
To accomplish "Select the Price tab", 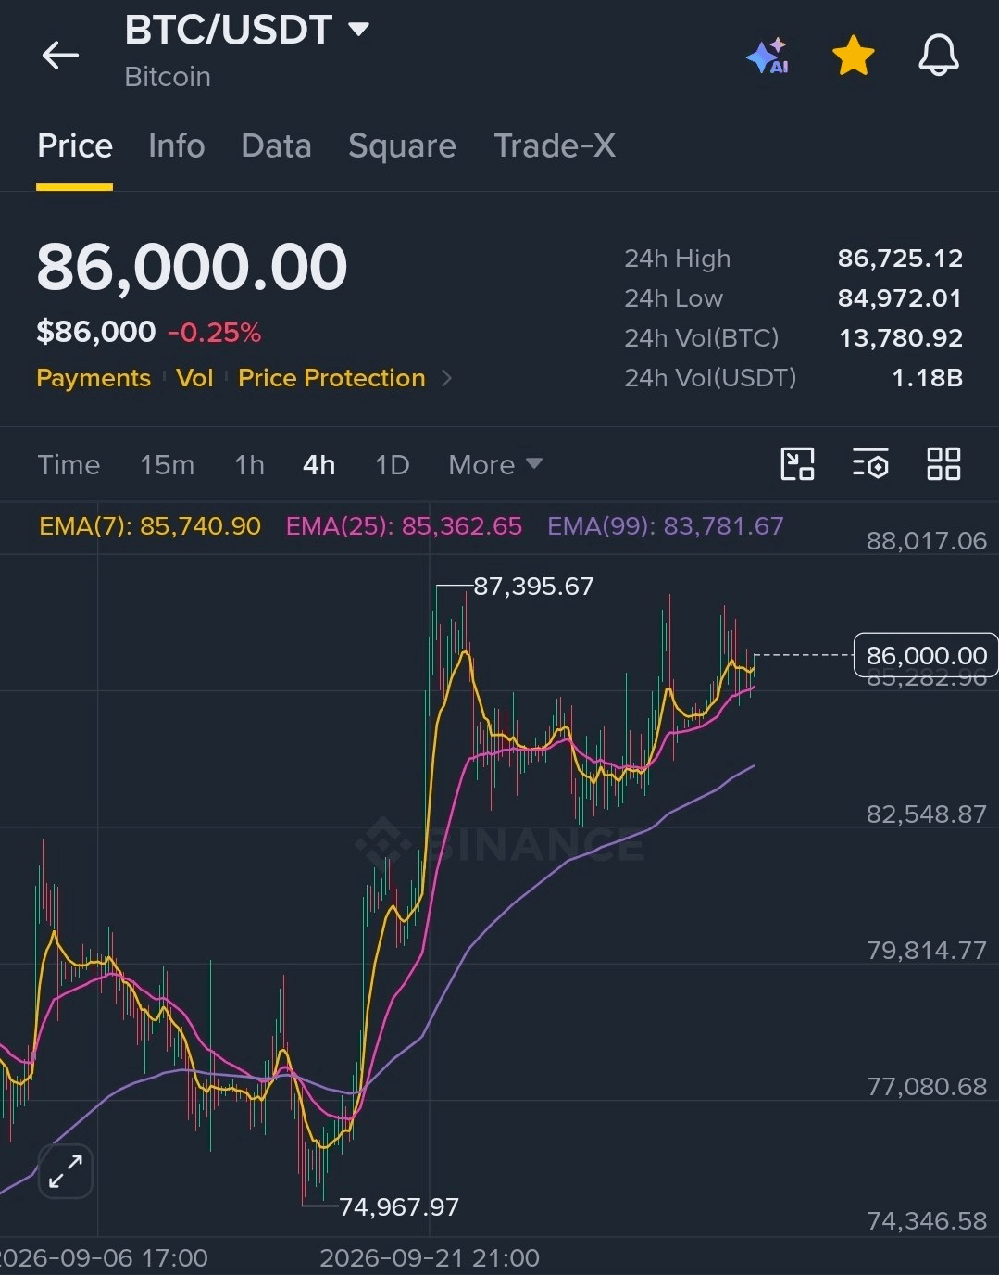I will click(74, 146).
